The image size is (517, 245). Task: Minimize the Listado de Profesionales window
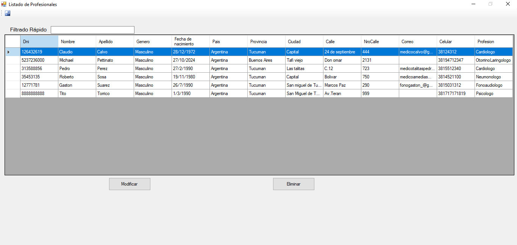(473, 4)
